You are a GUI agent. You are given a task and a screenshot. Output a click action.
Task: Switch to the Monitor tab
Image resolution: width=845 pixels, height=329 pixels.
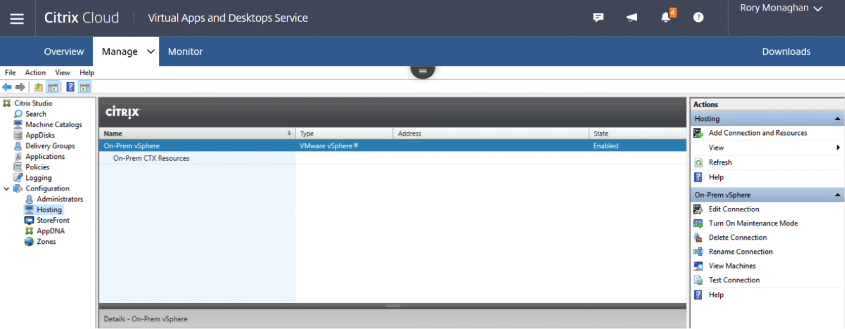click(x=186, y=52)
